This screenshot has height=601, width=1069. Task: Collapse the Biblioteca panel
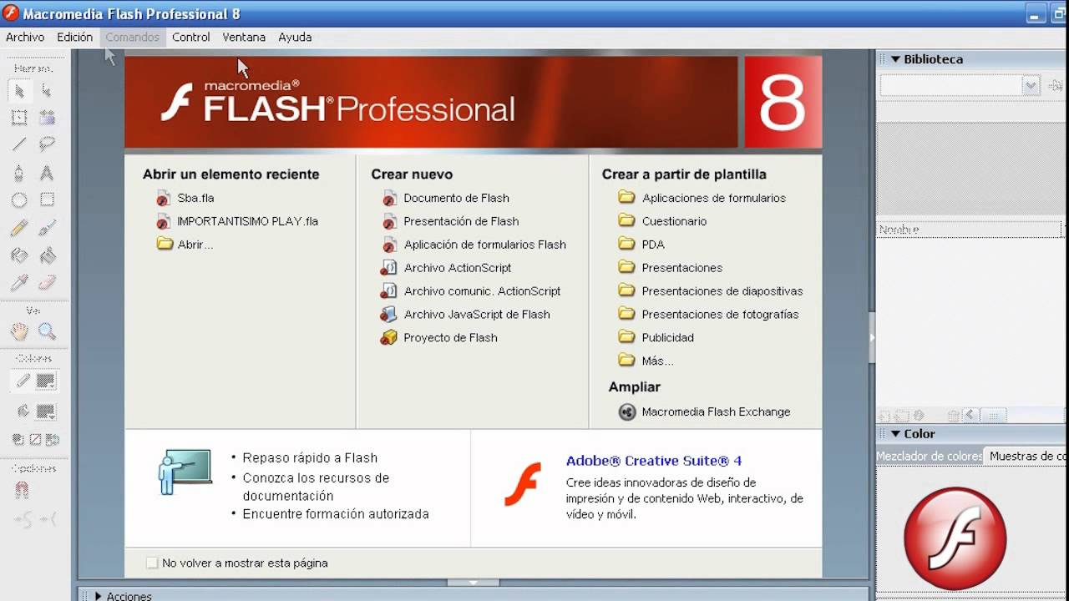coord(895,59)
